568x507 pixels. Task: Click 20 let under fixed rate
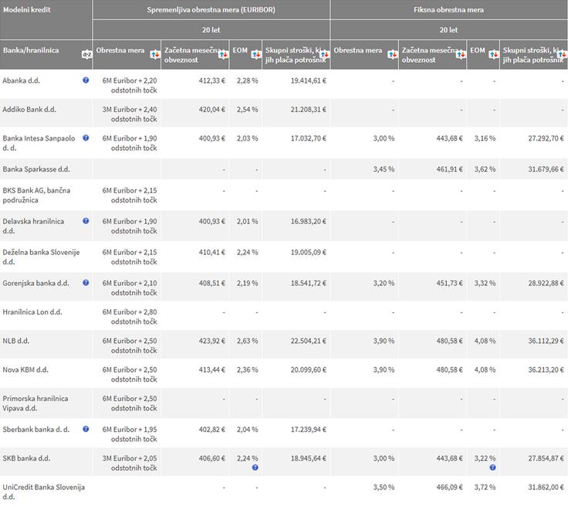pos(448,29)
